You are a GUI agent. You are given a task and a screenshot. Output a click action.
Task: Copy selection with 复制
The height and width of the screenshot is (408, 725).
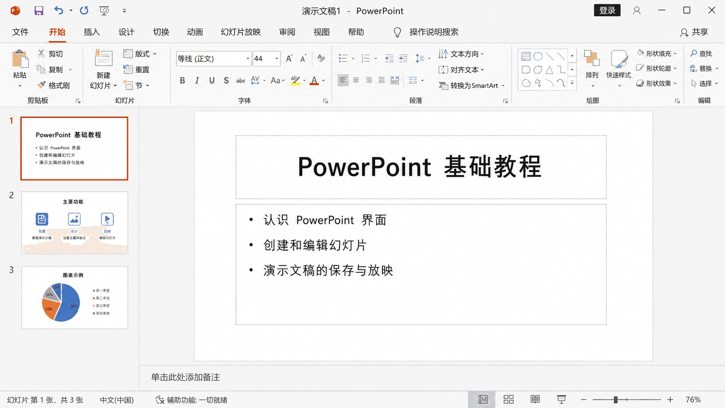point(50,69)
